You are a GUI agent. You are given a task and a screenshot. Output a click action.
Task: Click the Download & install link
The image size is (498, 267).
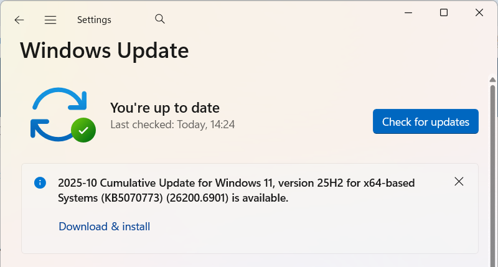tap(104, 227)
